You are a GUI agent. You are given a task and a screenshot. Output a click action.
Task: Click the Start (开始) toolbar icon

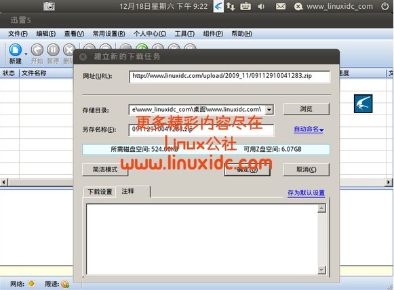point(37,50)
